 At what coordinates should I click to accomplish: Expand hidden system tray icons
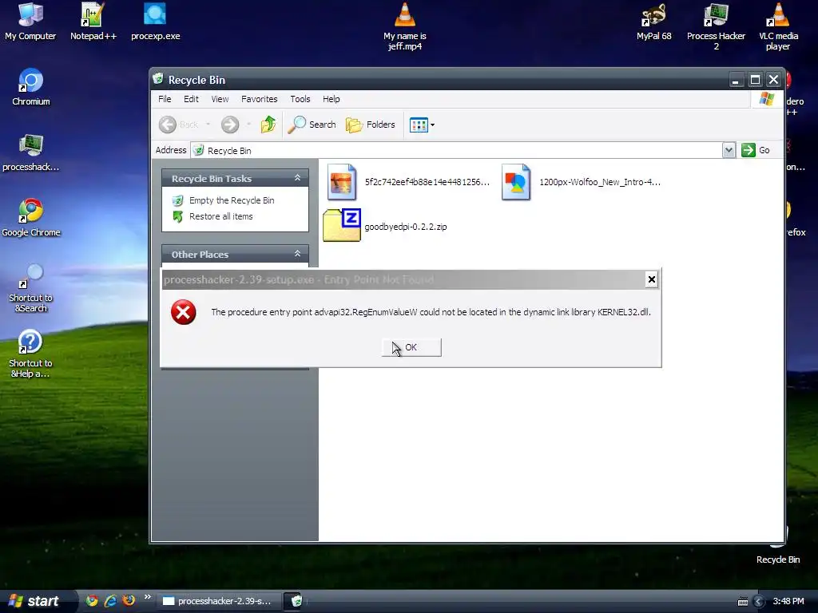pos(759,602)
